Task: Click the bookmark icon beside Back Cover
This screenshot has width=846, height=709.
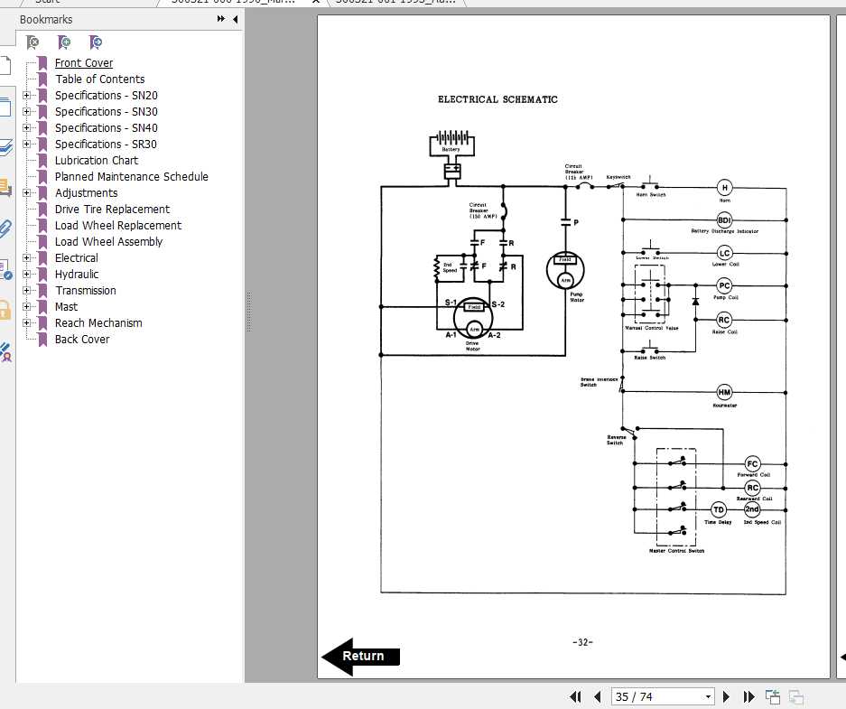Action: coord(42,340)
